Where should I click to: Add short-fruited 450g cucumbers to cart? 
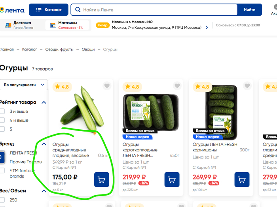(172, 180)
